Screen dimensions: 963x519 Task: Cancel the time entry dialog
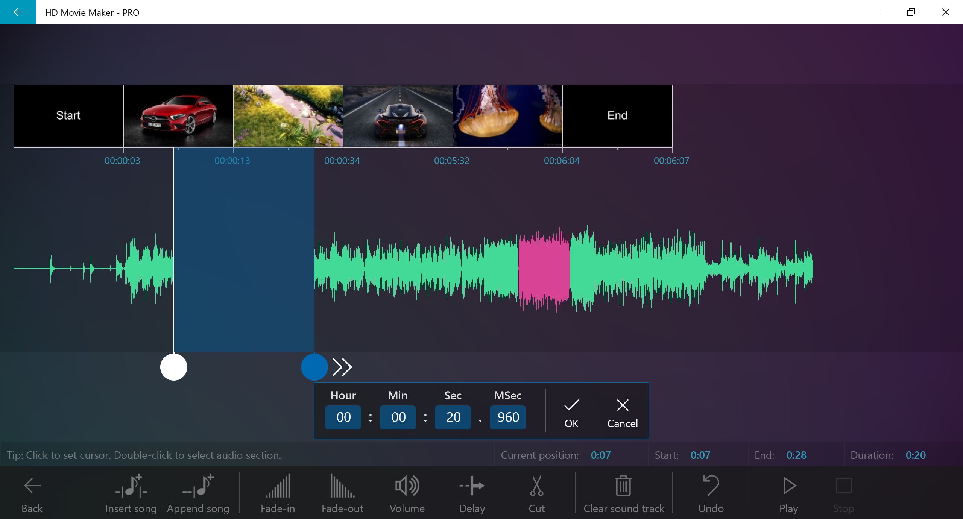point(623,413)
